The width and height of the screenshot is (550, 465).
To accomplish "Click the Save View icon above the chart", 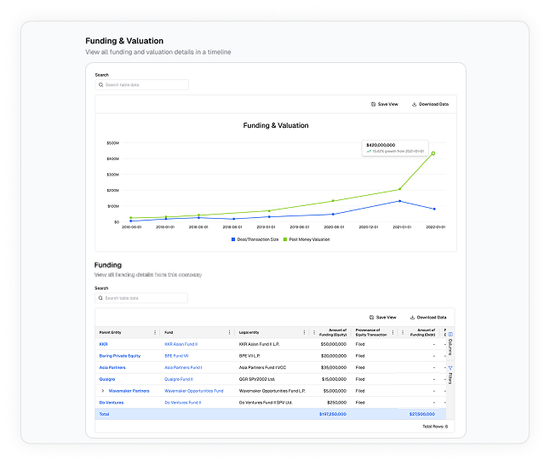I will point(374,104).
